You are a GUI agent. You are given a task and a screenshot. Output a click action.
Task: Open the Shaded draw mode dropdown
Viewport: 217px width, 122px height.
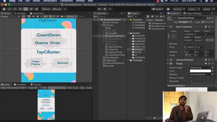10,17
